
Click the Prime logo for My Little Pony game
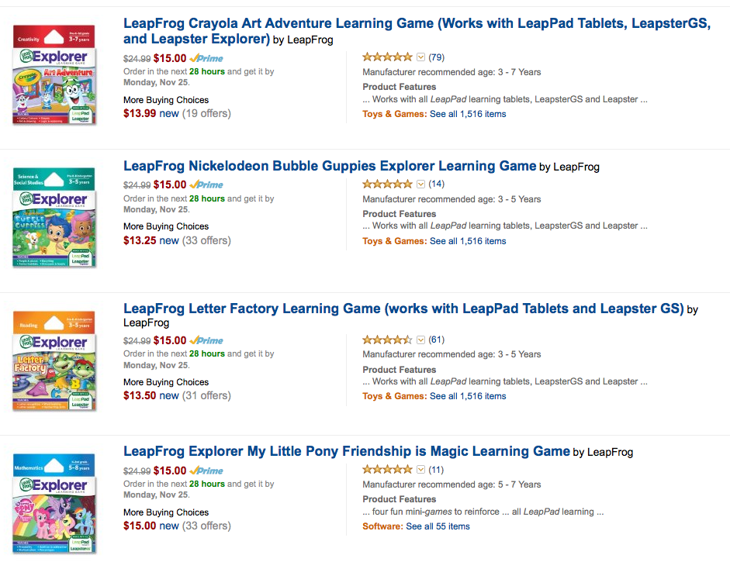pyautogui.click(x=206, y=471)
